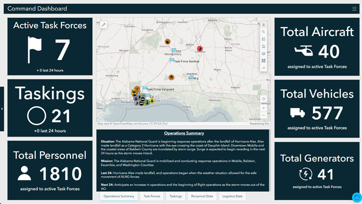Click the Active Task Forces value 7
The image size is (362, 204).
62,49
